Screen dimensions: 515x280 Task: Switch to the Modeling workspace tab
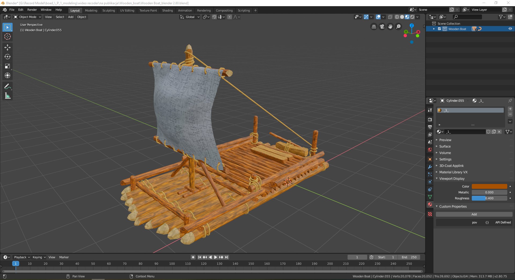[91, 10]
